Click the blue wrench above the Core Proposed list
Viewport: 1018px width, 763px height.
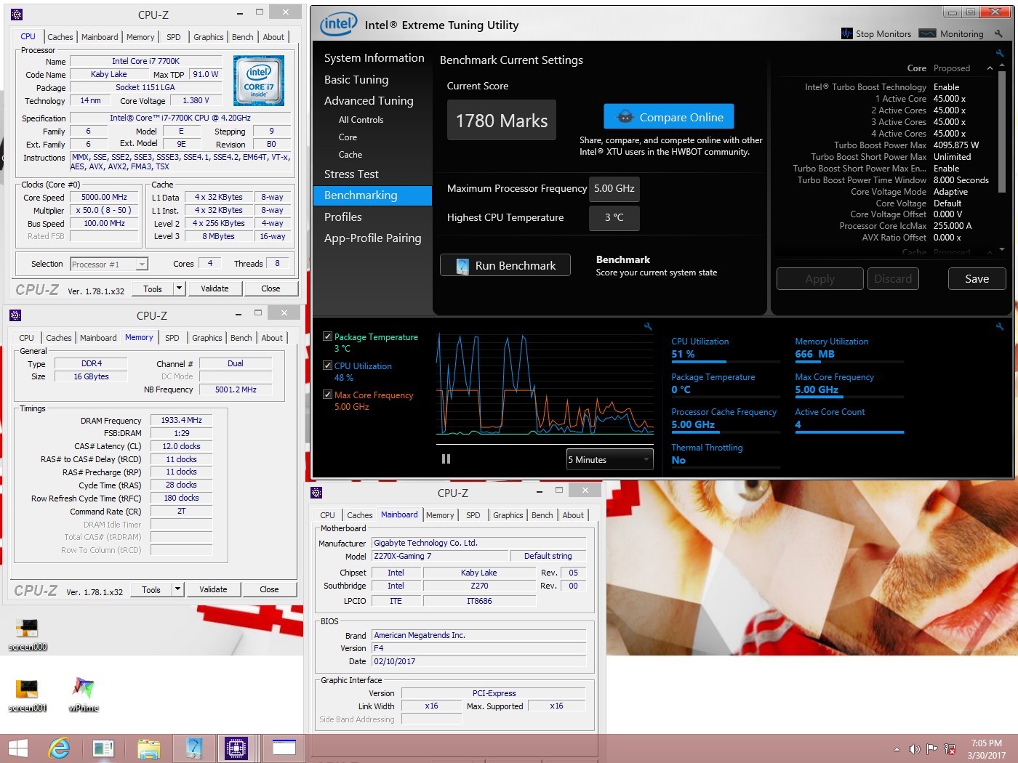(1000, 53)
